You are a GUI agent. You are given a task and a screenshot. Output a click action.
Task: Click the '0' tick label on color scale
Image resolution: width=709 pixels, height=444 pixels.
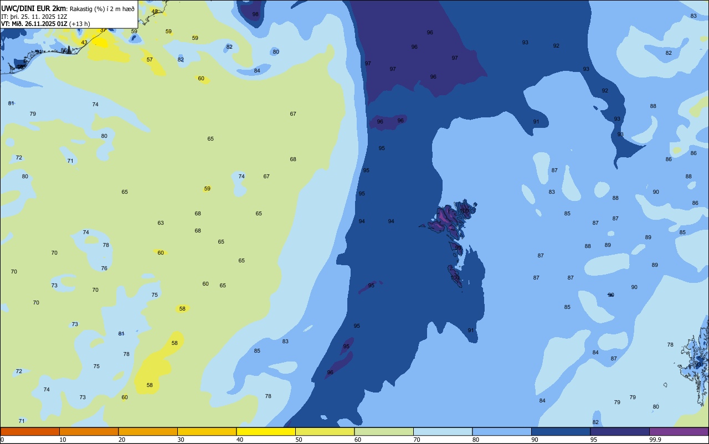click(2, 440)
